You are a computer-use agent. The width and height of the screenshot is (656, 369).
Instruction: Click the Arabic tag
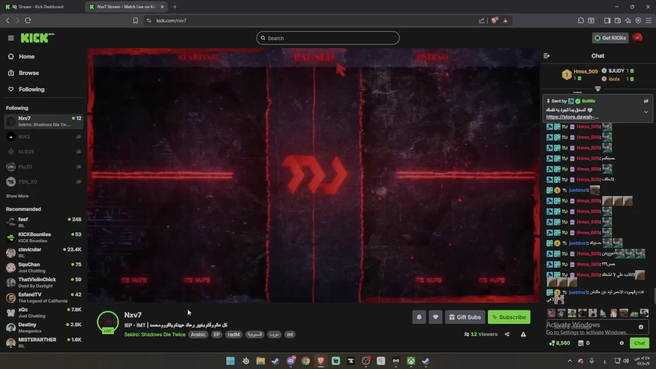pyautogui.click(x=198, y=335)
